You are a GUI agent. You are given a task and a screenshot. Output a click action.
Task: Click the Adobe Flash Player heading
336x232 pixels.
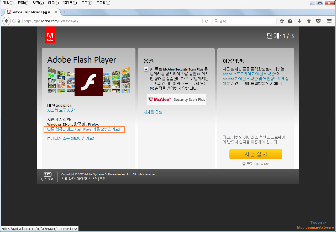[x=82, y=60]
